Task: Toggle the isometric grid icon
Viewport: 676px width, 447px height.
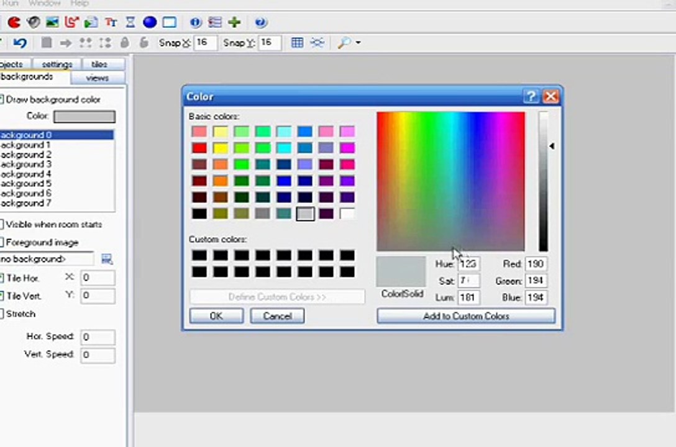Action: [x=317, y=43]
